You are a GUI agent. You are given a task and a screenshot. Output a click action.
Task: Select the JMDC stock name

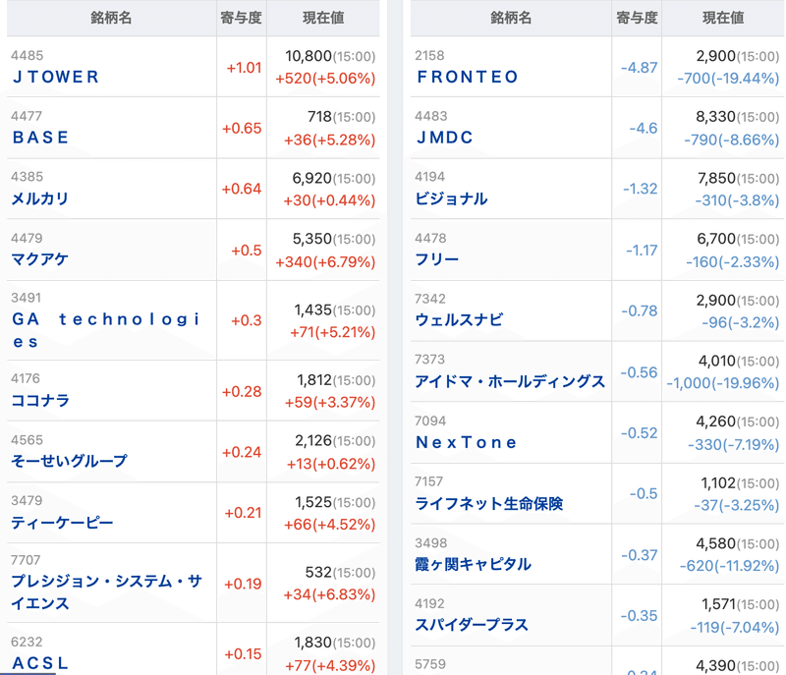444,138
